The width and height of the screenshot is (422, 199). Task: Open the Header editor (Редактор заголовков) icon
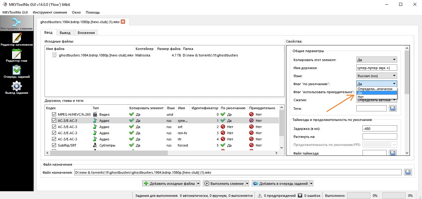[x=16, y=39]
